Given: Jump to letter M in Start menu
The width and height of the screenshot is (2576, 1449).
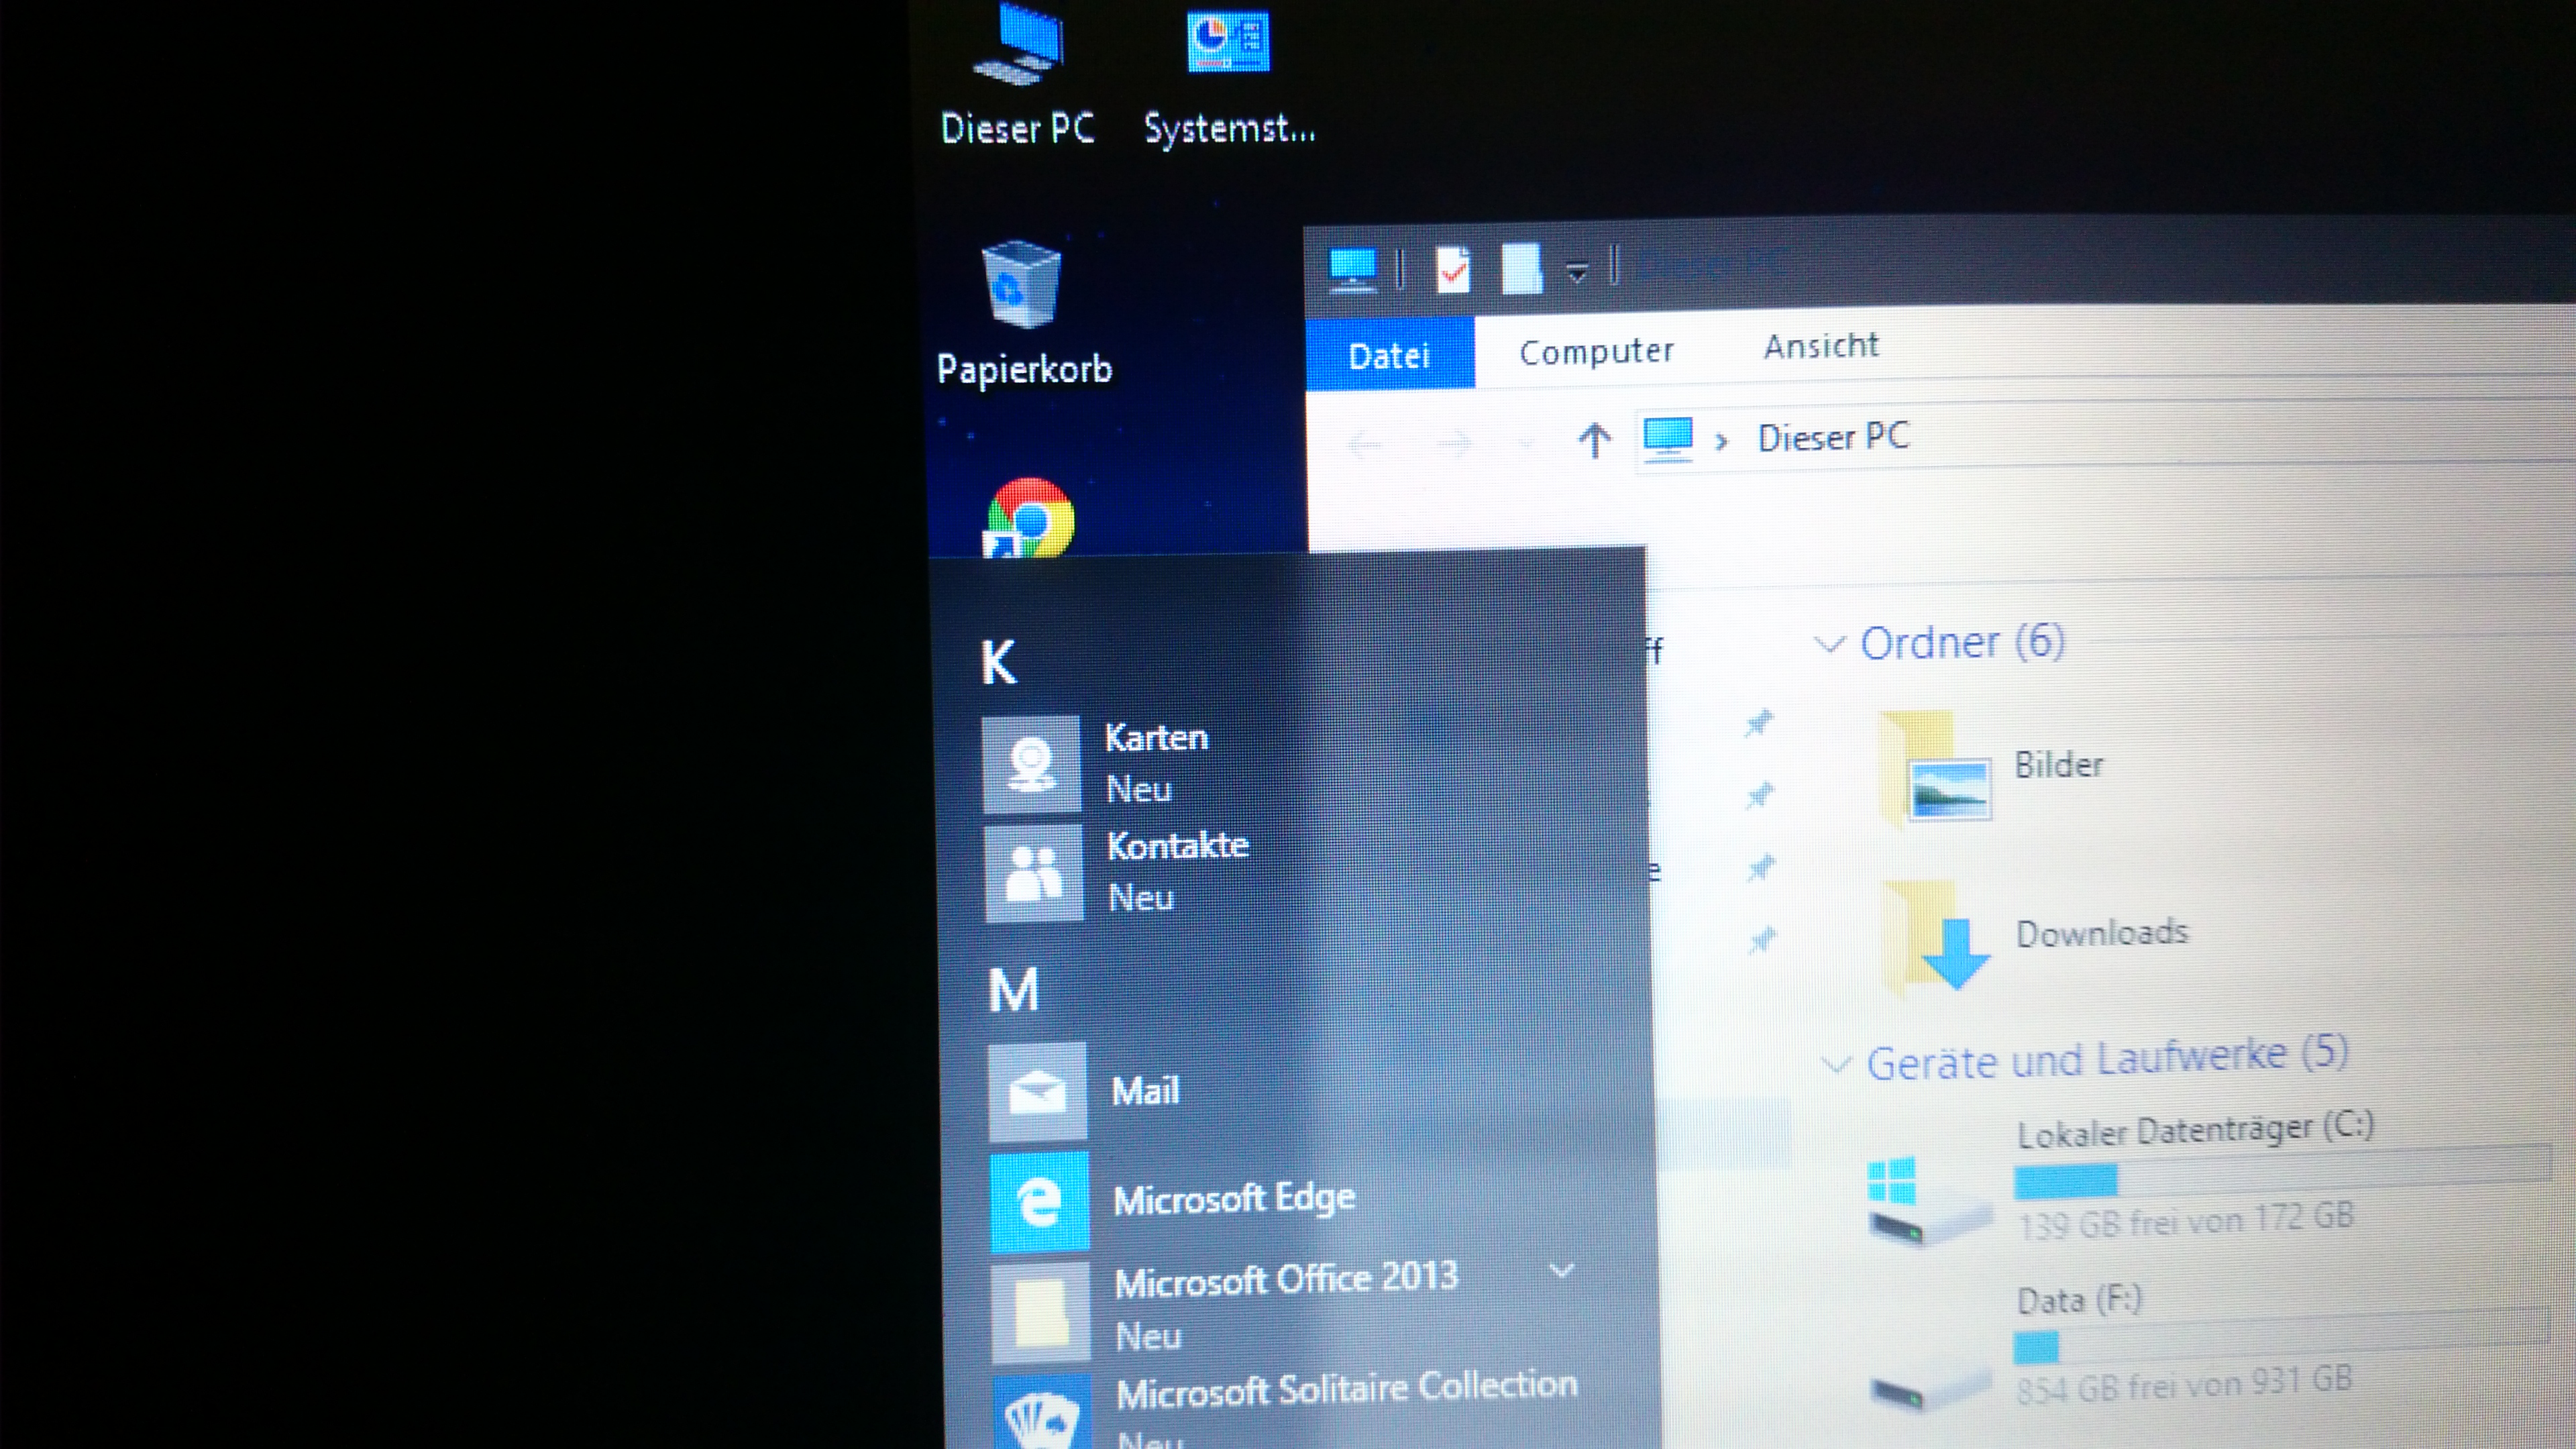Looking at the screenshot, I should point(1013,991).
